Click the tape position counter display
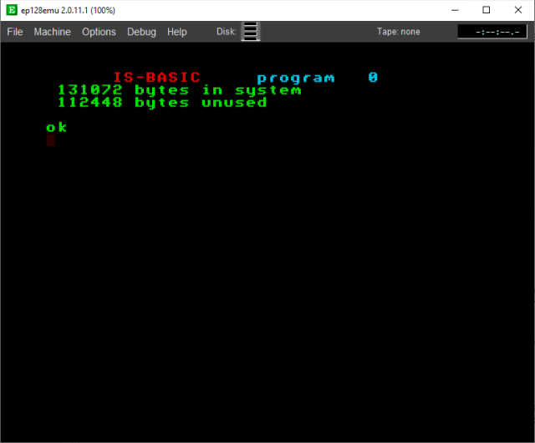 pos(492,32)
